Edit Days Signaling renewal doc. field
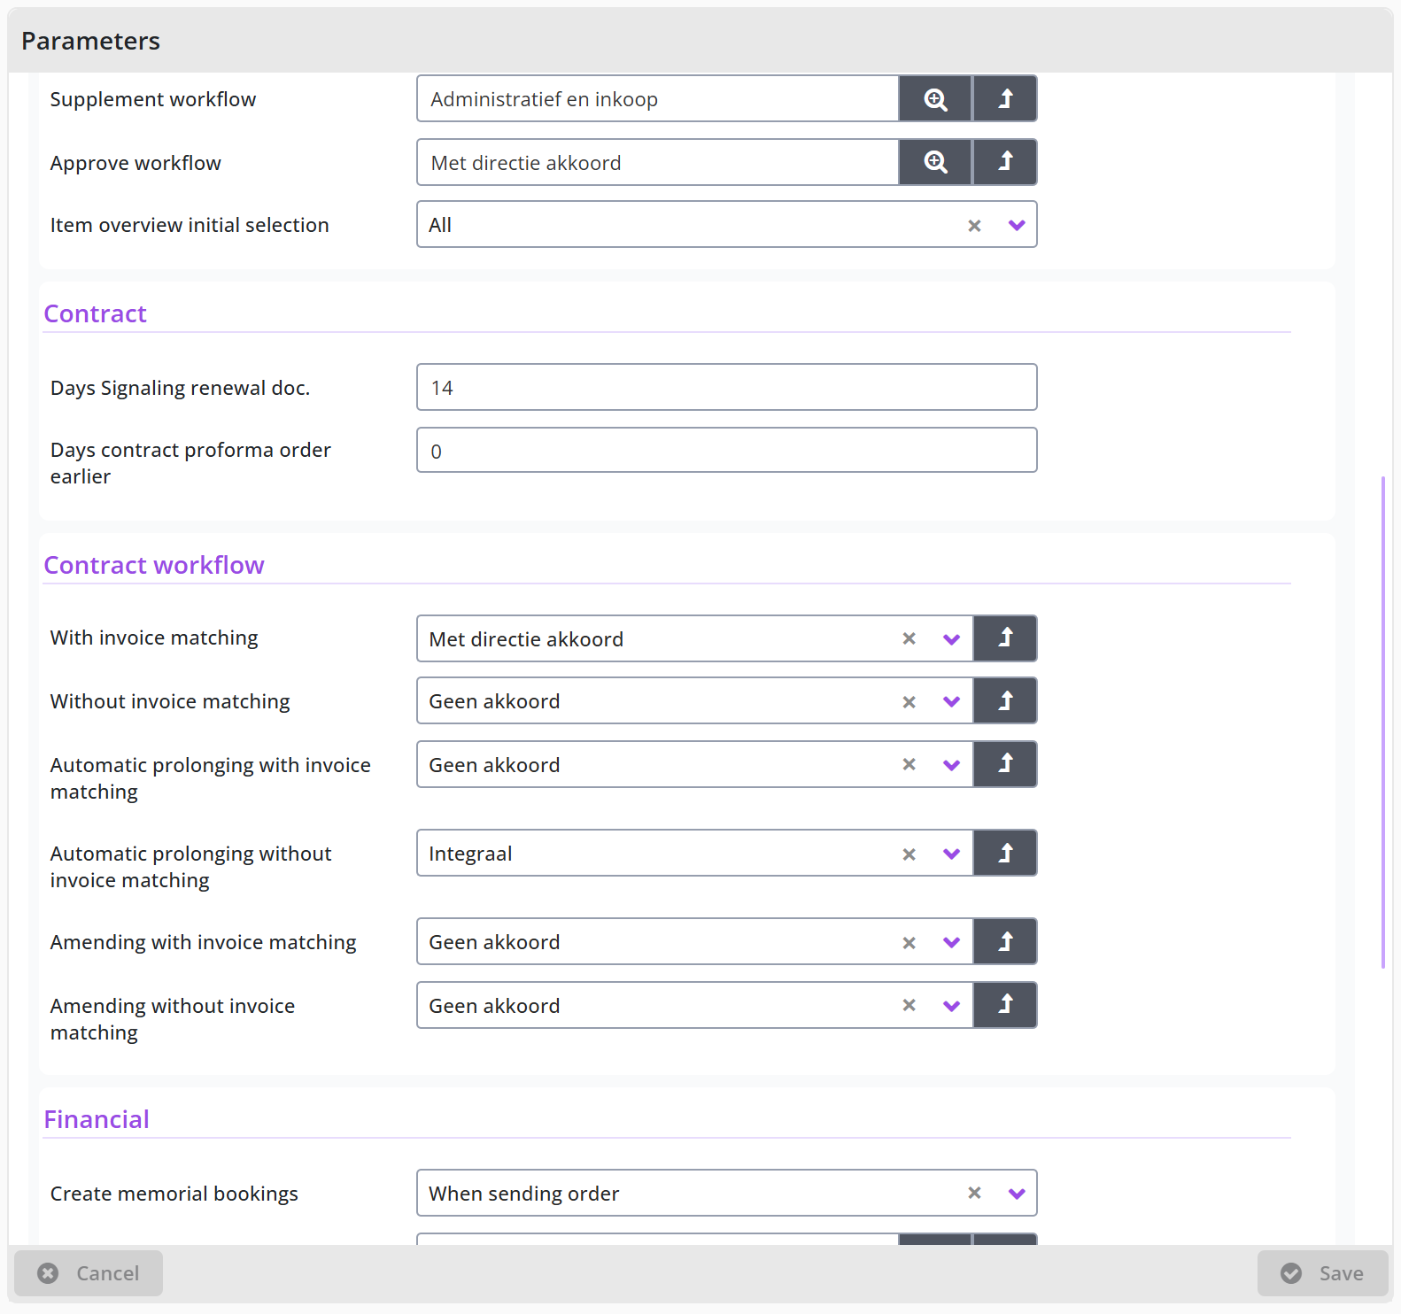Screen dimensions: 1401x1314 726,387
